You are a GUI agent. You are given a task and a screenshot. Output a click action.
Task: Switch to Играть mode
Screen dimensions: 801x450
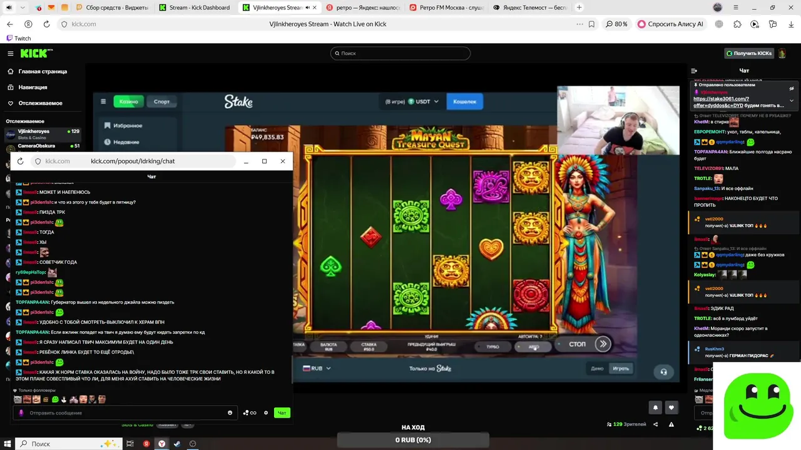click(x=620, y=368)
